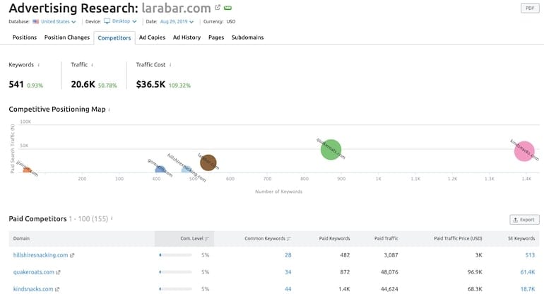Click the 541 keywords value
This screenshot has width=544, height=299.
click(x=16, y=84)
